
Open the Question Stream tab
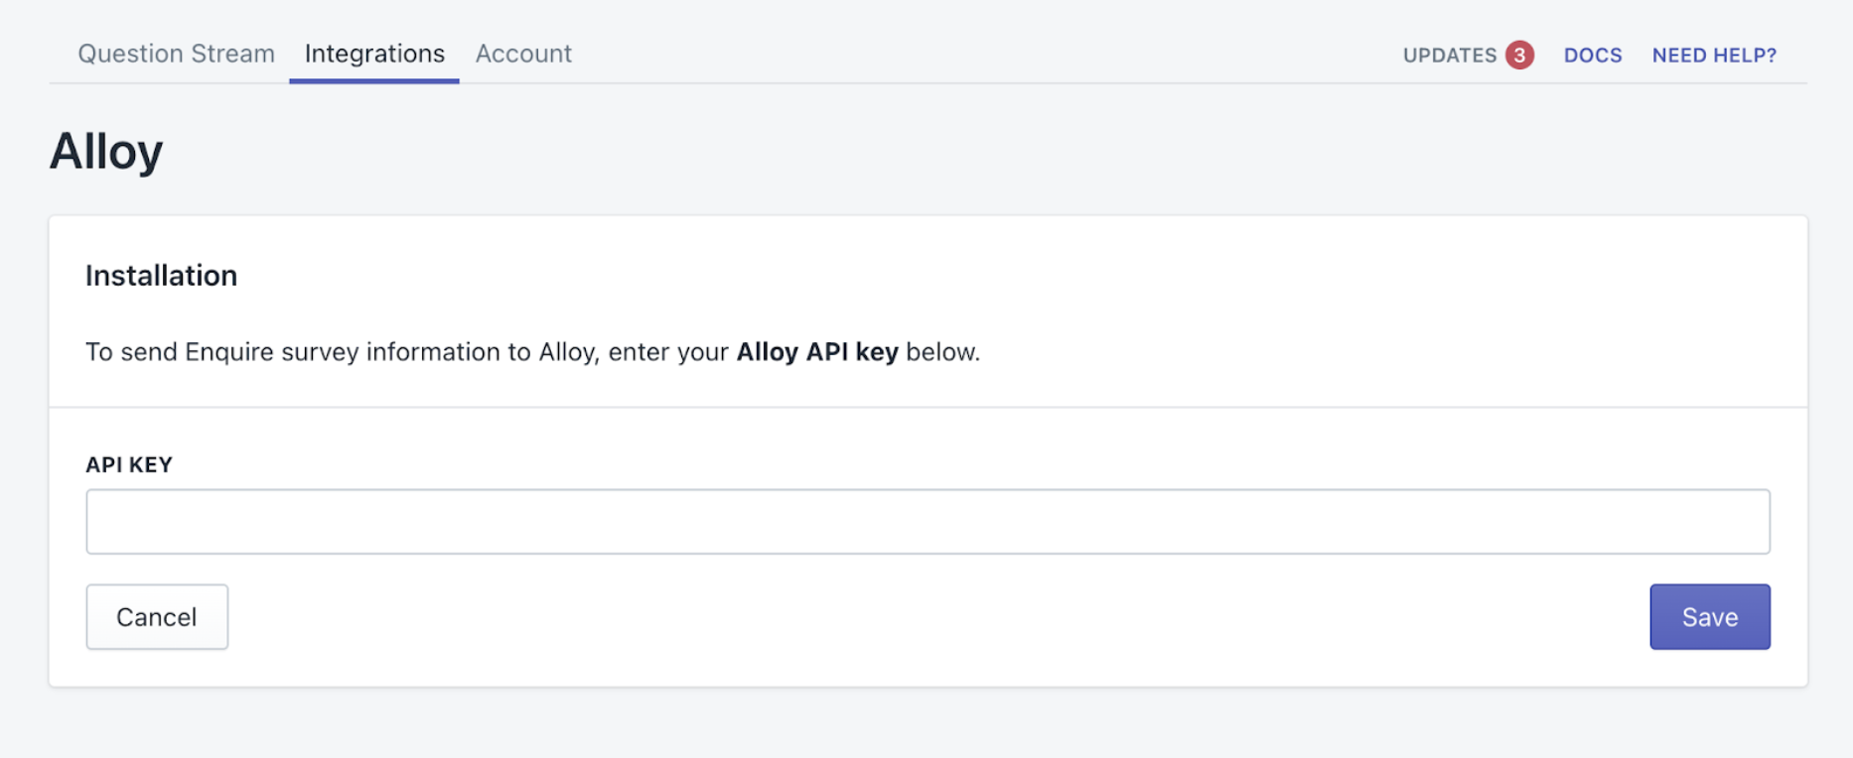pos(176,54)
